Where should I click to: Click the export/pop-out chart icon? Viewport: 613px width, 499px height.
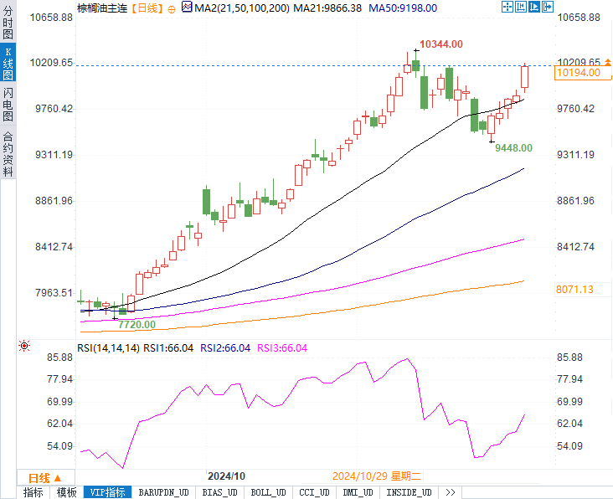(548, 7)
